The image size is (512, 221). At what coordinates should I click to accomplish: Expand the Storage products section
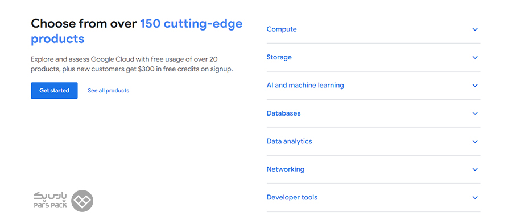click(x=279, y=57)
